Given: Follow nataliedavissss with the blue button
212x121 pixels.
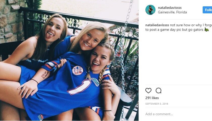Looking at the screenshot, I should tap(207, 10).
